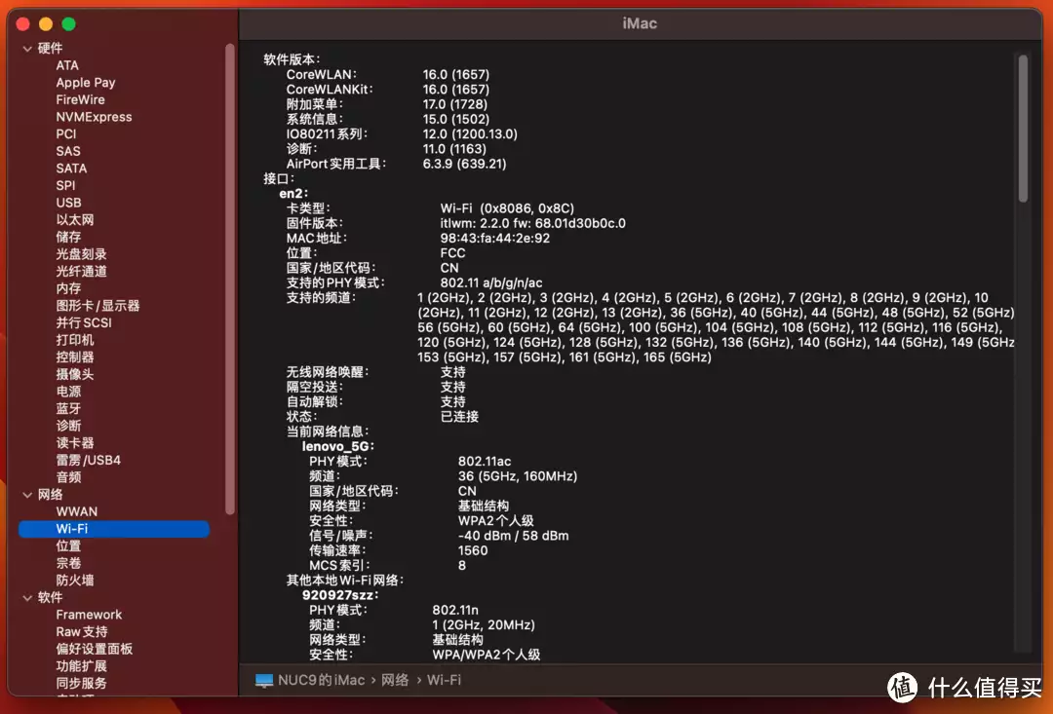Select PCI in the sidebar
Screen dimensions: 1053x714
point(66,133)
